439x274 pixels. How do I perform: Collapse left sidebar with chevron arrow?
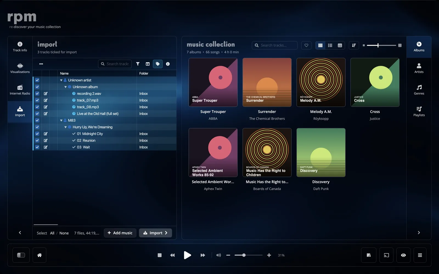[x=20, y=233]
